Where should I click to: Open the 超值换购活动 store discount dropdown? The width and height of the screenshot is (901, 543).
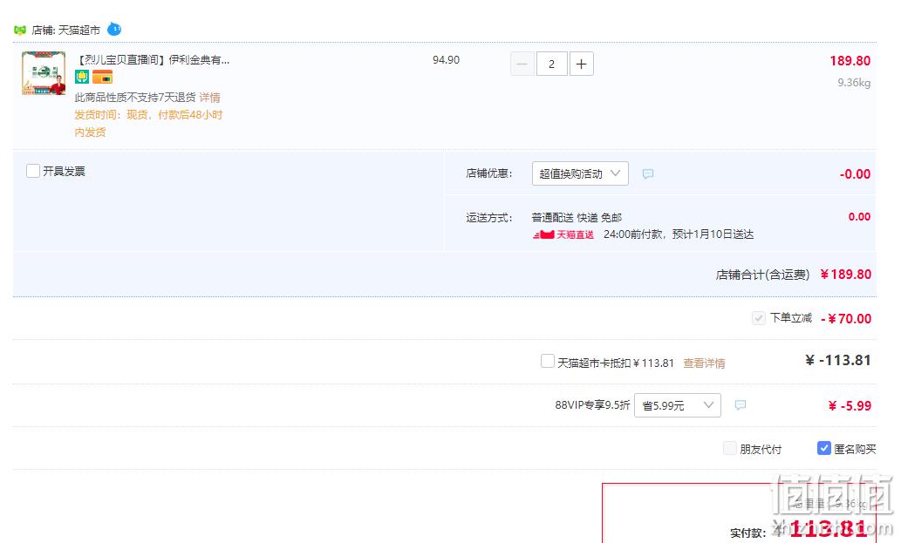pyautogui.click(x=580, y=173)
